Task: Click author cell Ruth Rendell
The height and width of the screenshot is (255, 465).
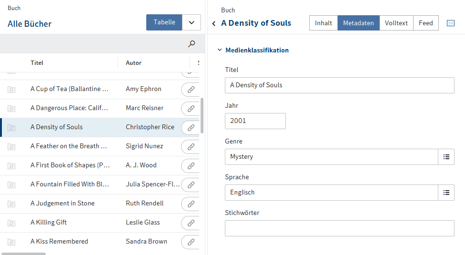Action: (x=144, y=204)
